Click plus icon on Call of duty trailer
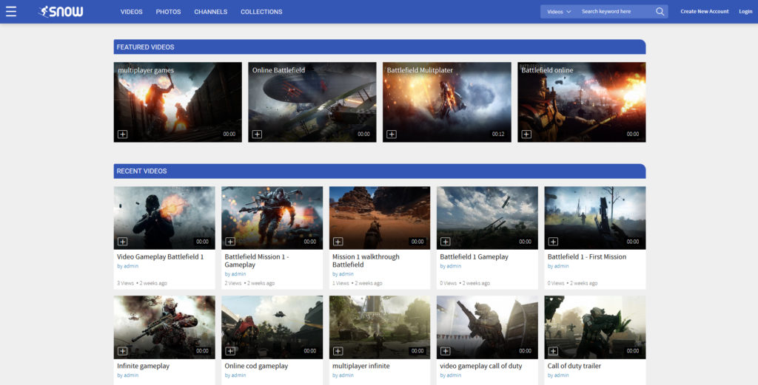Screen dimensions: 758x385 pos(553,351)
